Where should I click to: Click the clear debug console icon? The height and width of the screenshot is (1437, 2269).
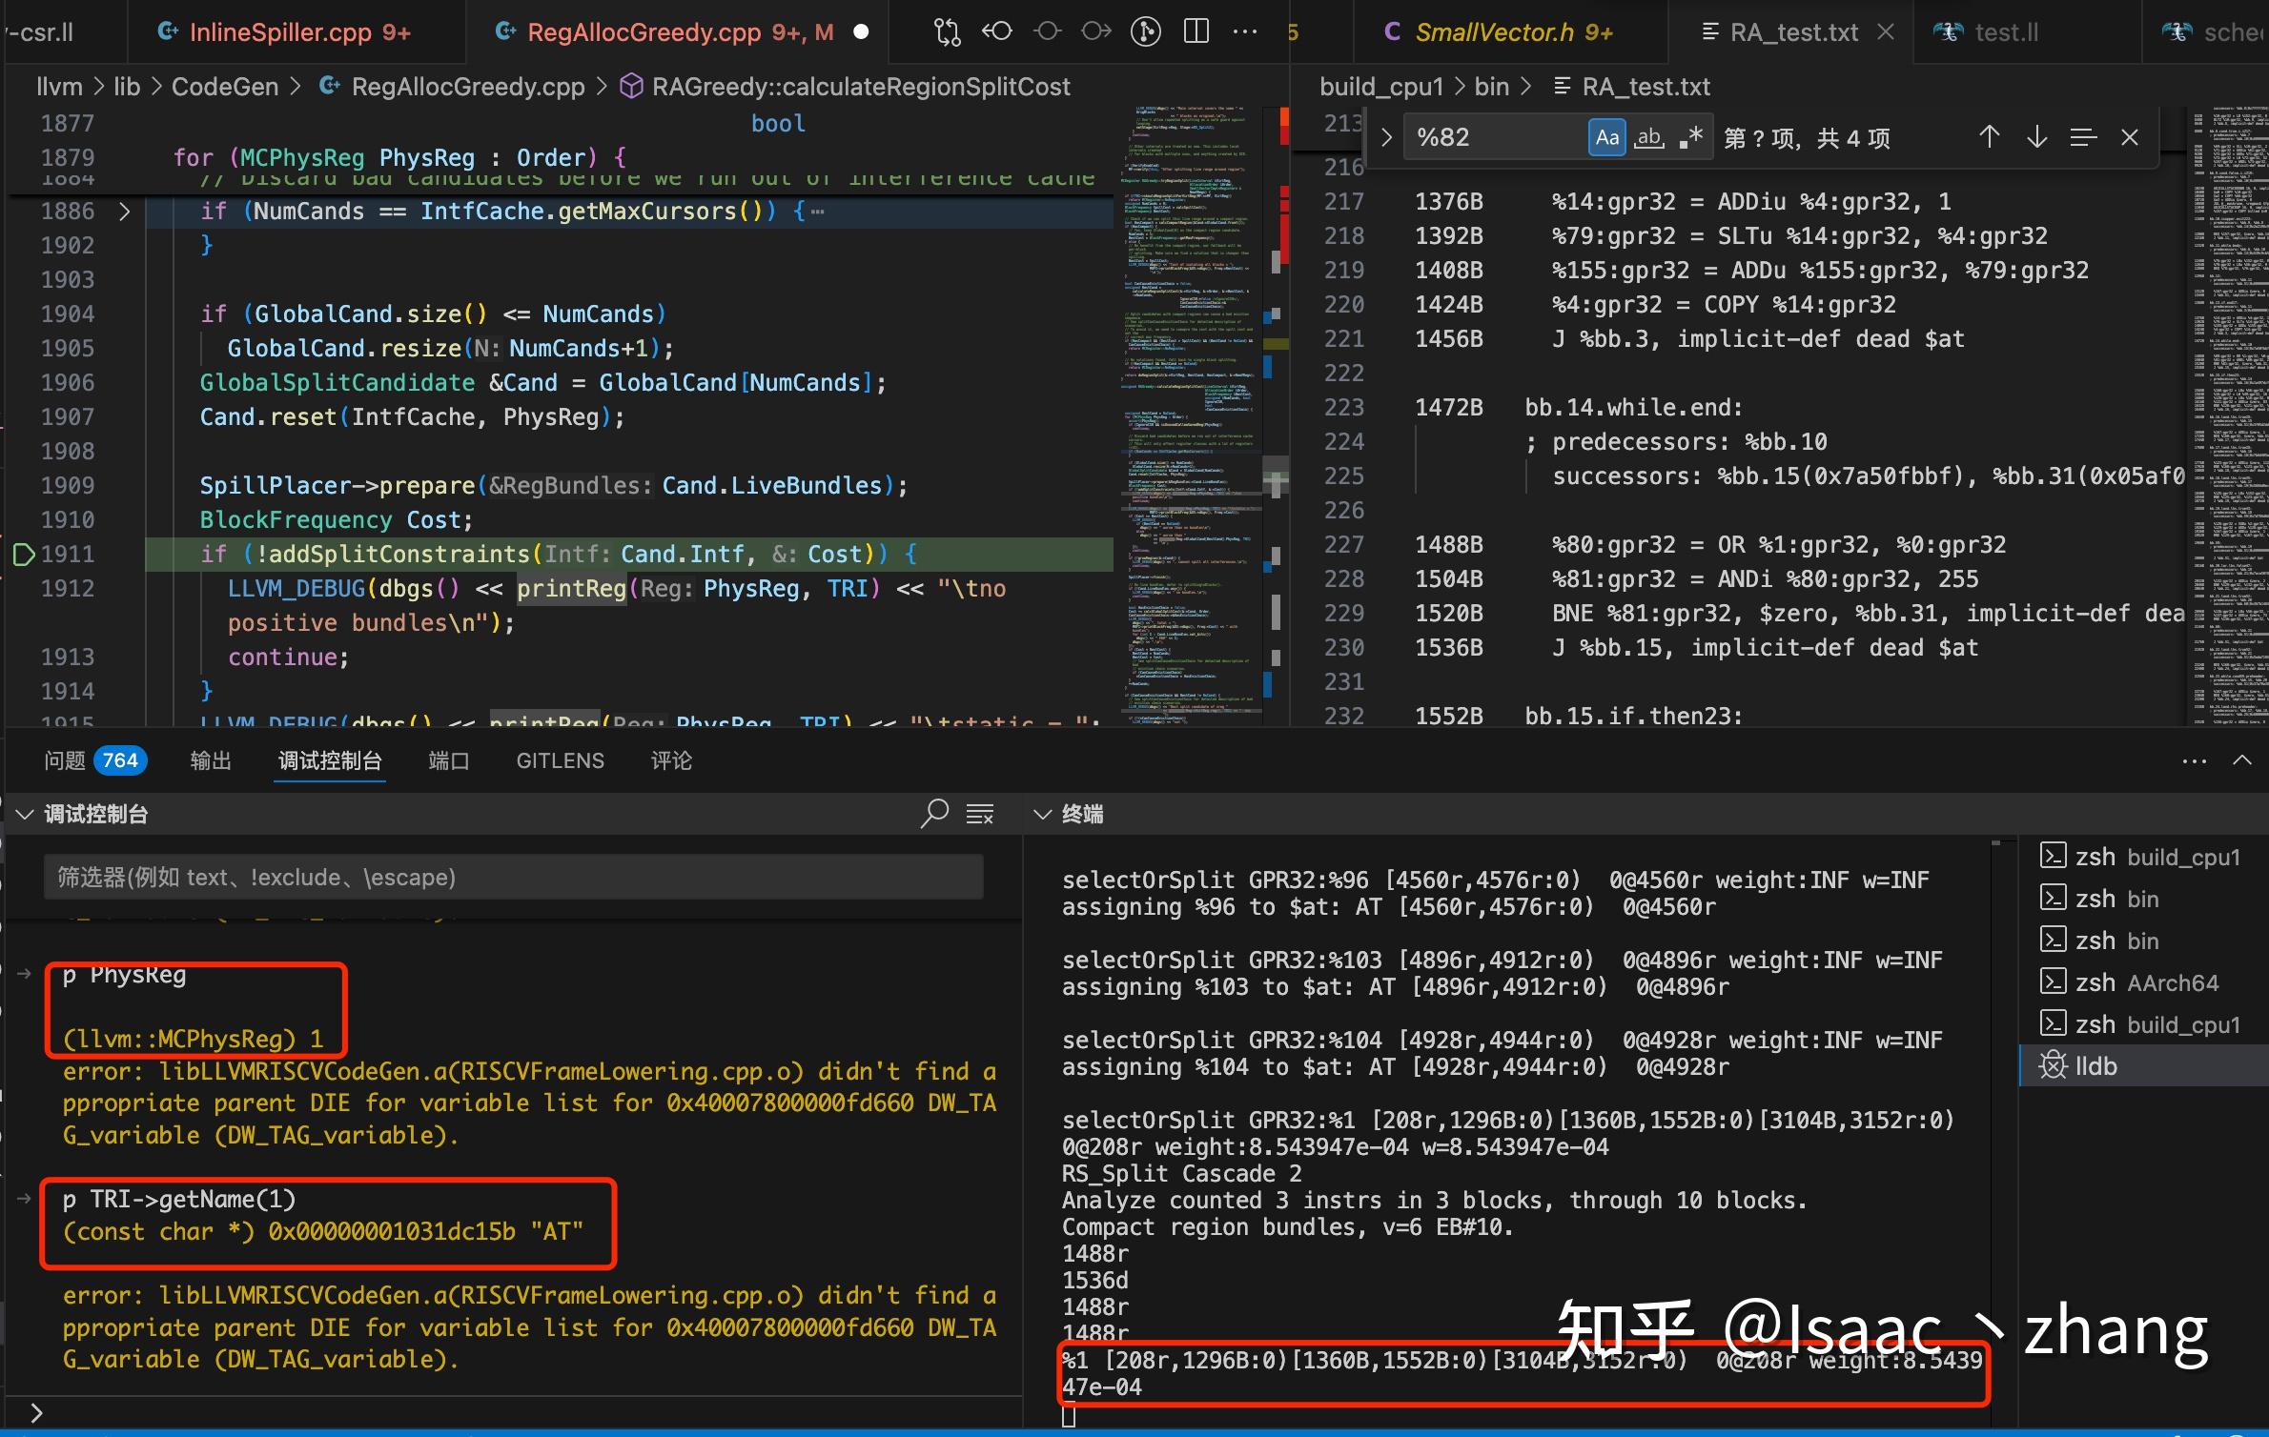click(980, 814)
